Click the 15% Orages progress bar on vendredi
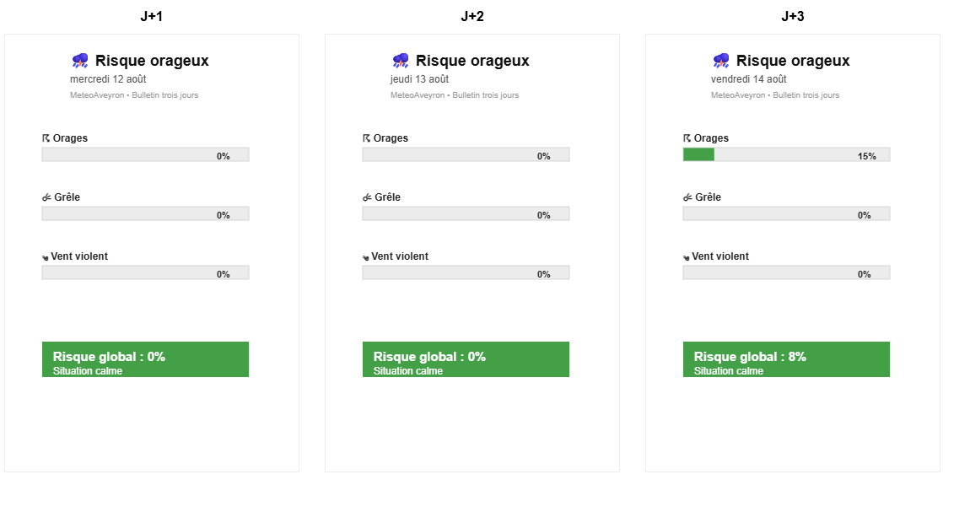Screen dimensions: 970x523 coord(786,154)
